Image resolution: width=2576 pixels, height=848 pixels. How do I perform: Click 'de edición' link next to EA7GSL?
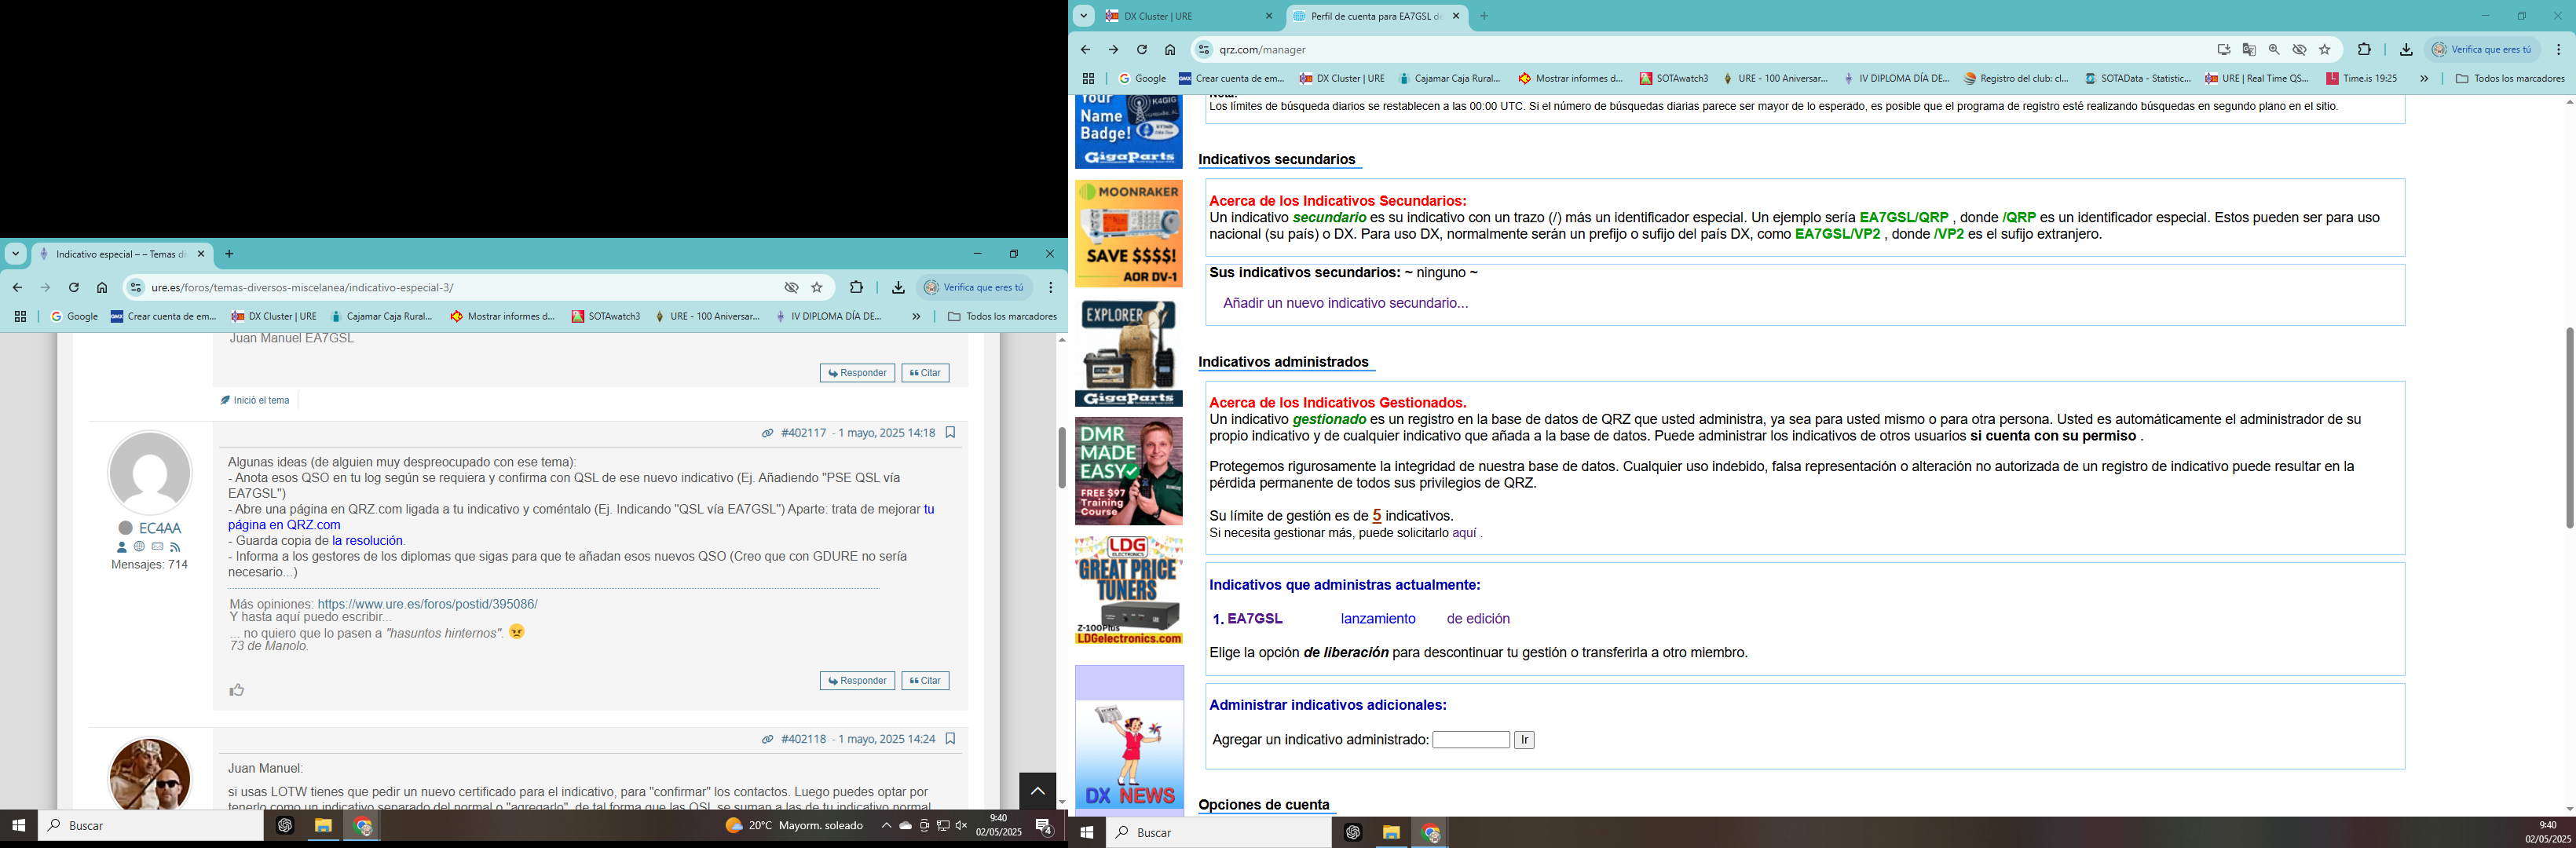tap(1478, 619)
